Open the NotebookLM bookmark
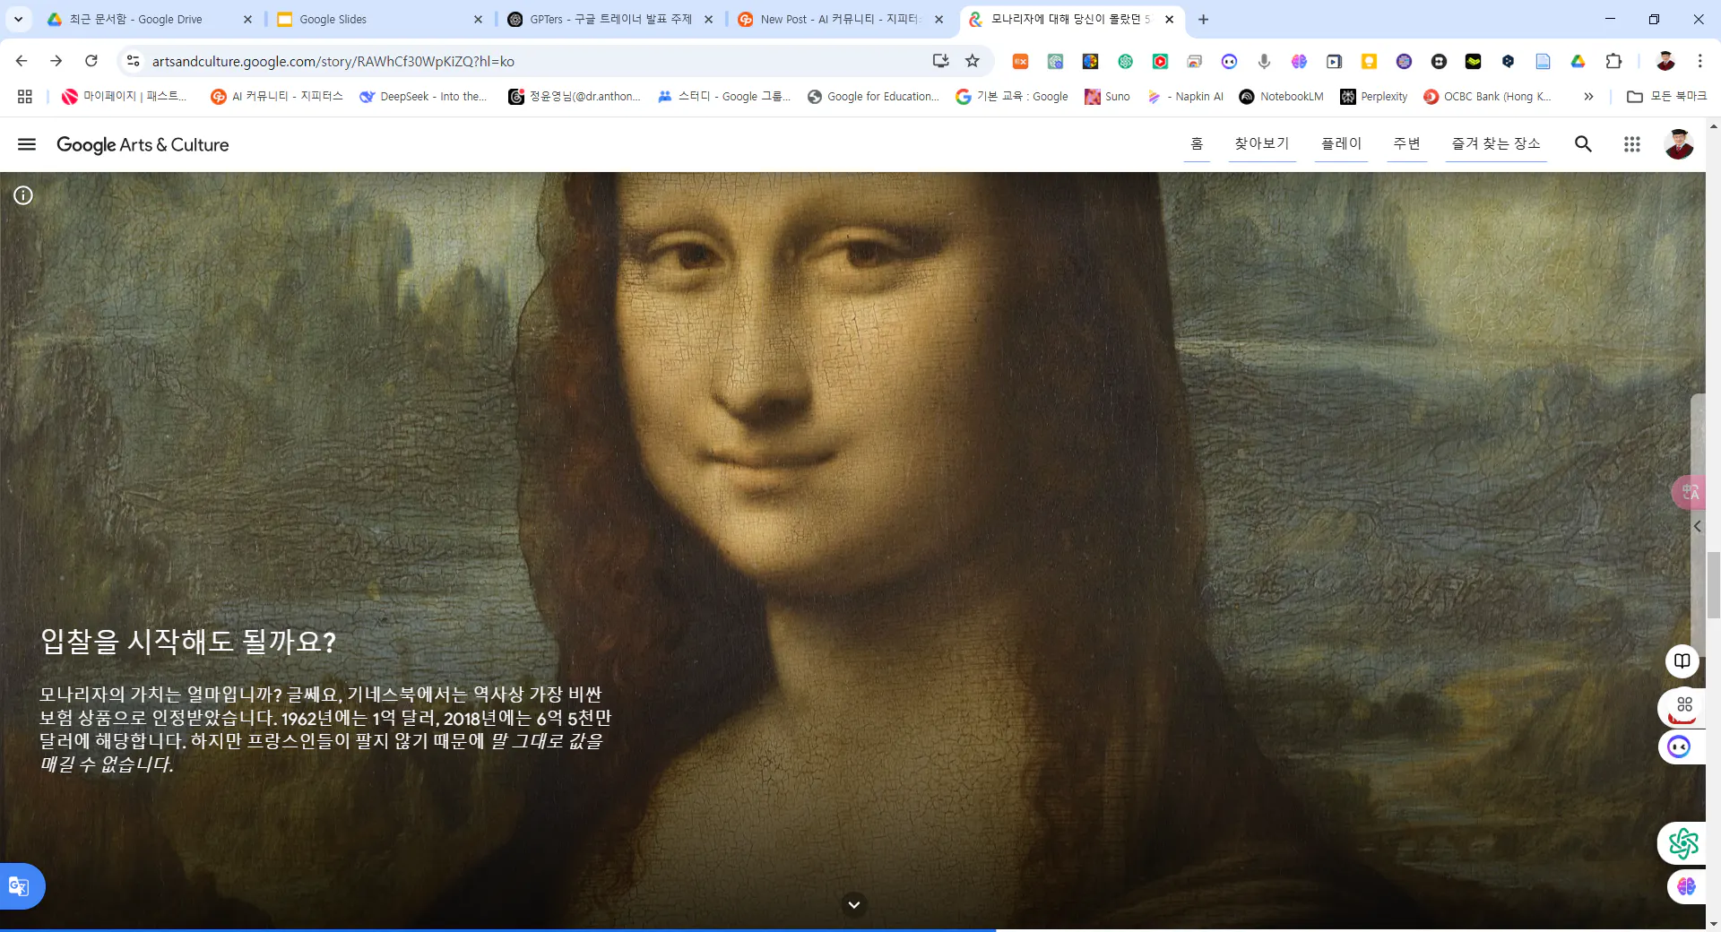Image resolution: width=1721 pixels, height=932 pixels. (x=1281, y=96)
